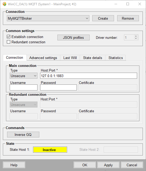Decrement the Driver number spinner down arrow

[136, 39]
